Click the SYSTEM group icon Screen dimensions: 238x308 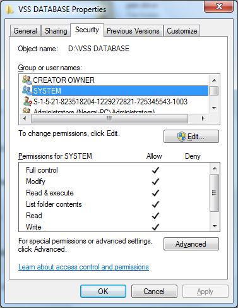27,90
